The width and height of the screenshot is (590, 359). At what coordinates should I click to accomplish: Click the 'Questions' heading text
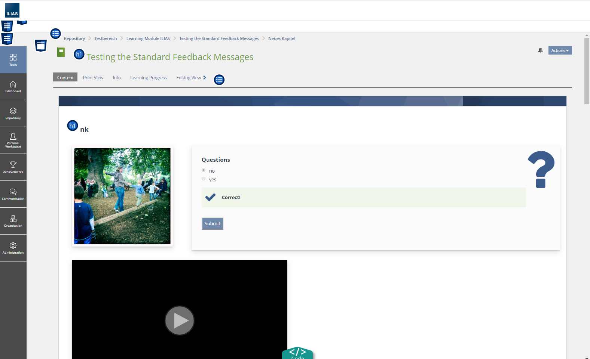pyautogui.click(x=216, y=160)
